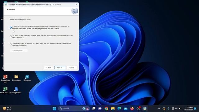Open the Excel 2013 (2) desktop shortcut
The width and height of the screenshot is (199, 112).
coord(5,90)
